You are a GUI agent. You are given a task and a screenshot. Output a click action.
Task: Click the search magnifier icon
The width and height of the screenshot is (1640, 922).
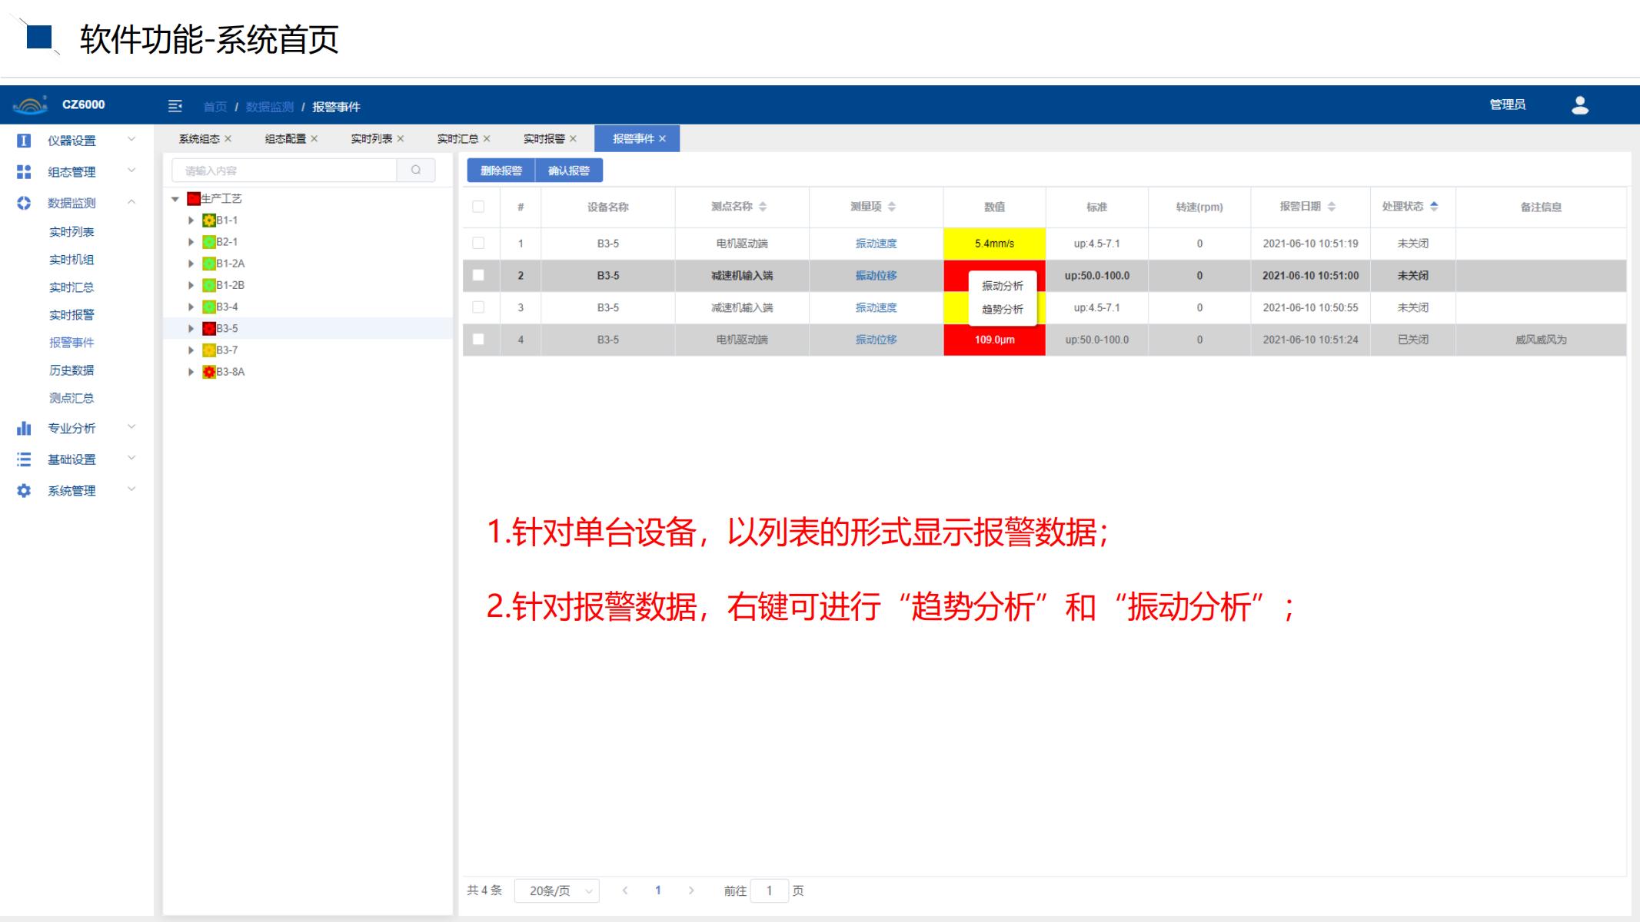(x=414, y=169)
